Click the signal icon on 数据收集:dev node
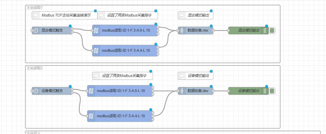Image resolution: width=326 pixels, height=134 pixels. (x=182, y=91)
